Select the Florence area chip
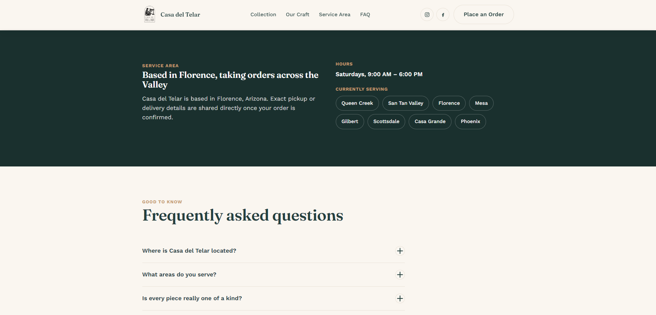 click(449, 103)
